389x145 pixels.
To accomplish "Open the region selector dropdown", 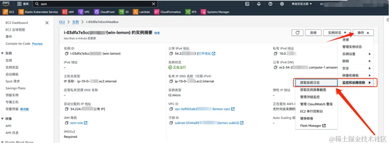I will pyautogui.click(x=302, y=4).
